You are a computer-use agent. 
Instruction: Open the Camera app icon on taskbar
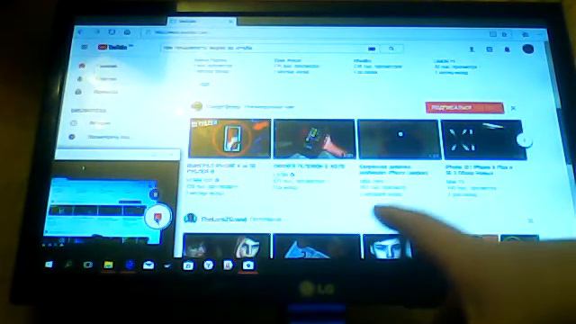(248, 265)
